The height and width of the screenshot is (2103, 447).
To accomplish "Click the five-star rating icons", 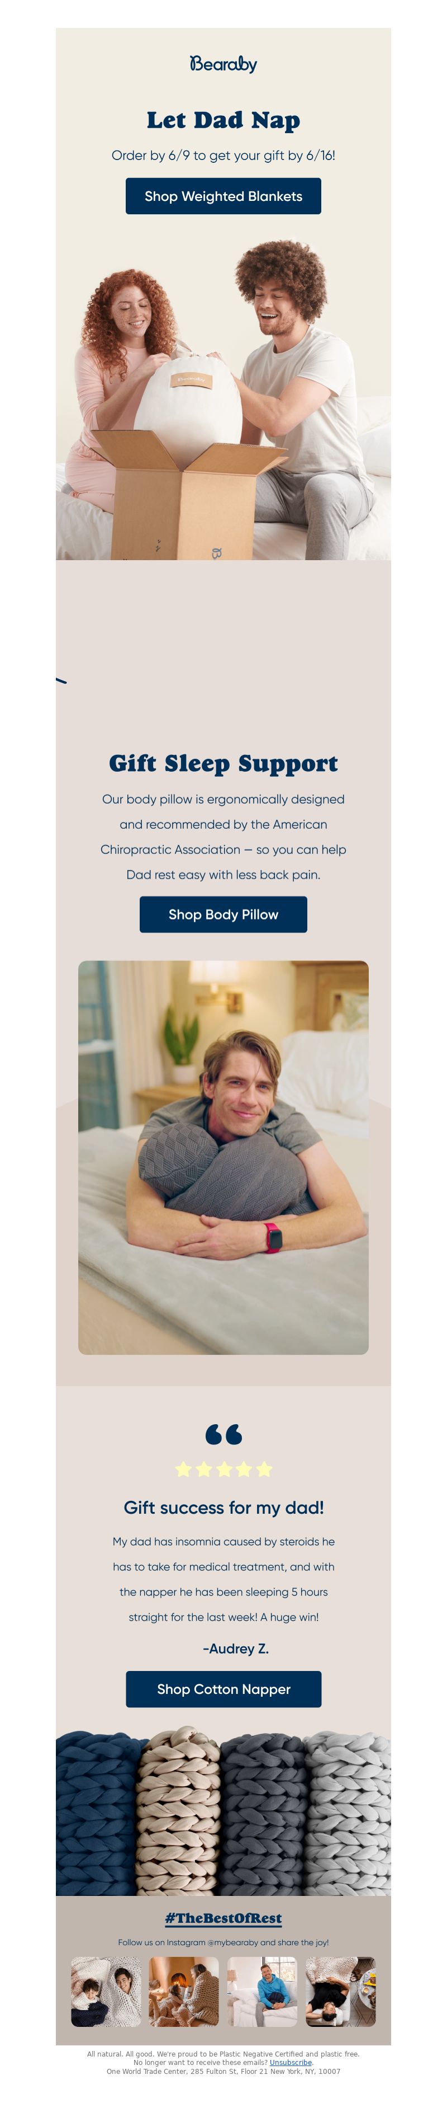I will 223,1470.
